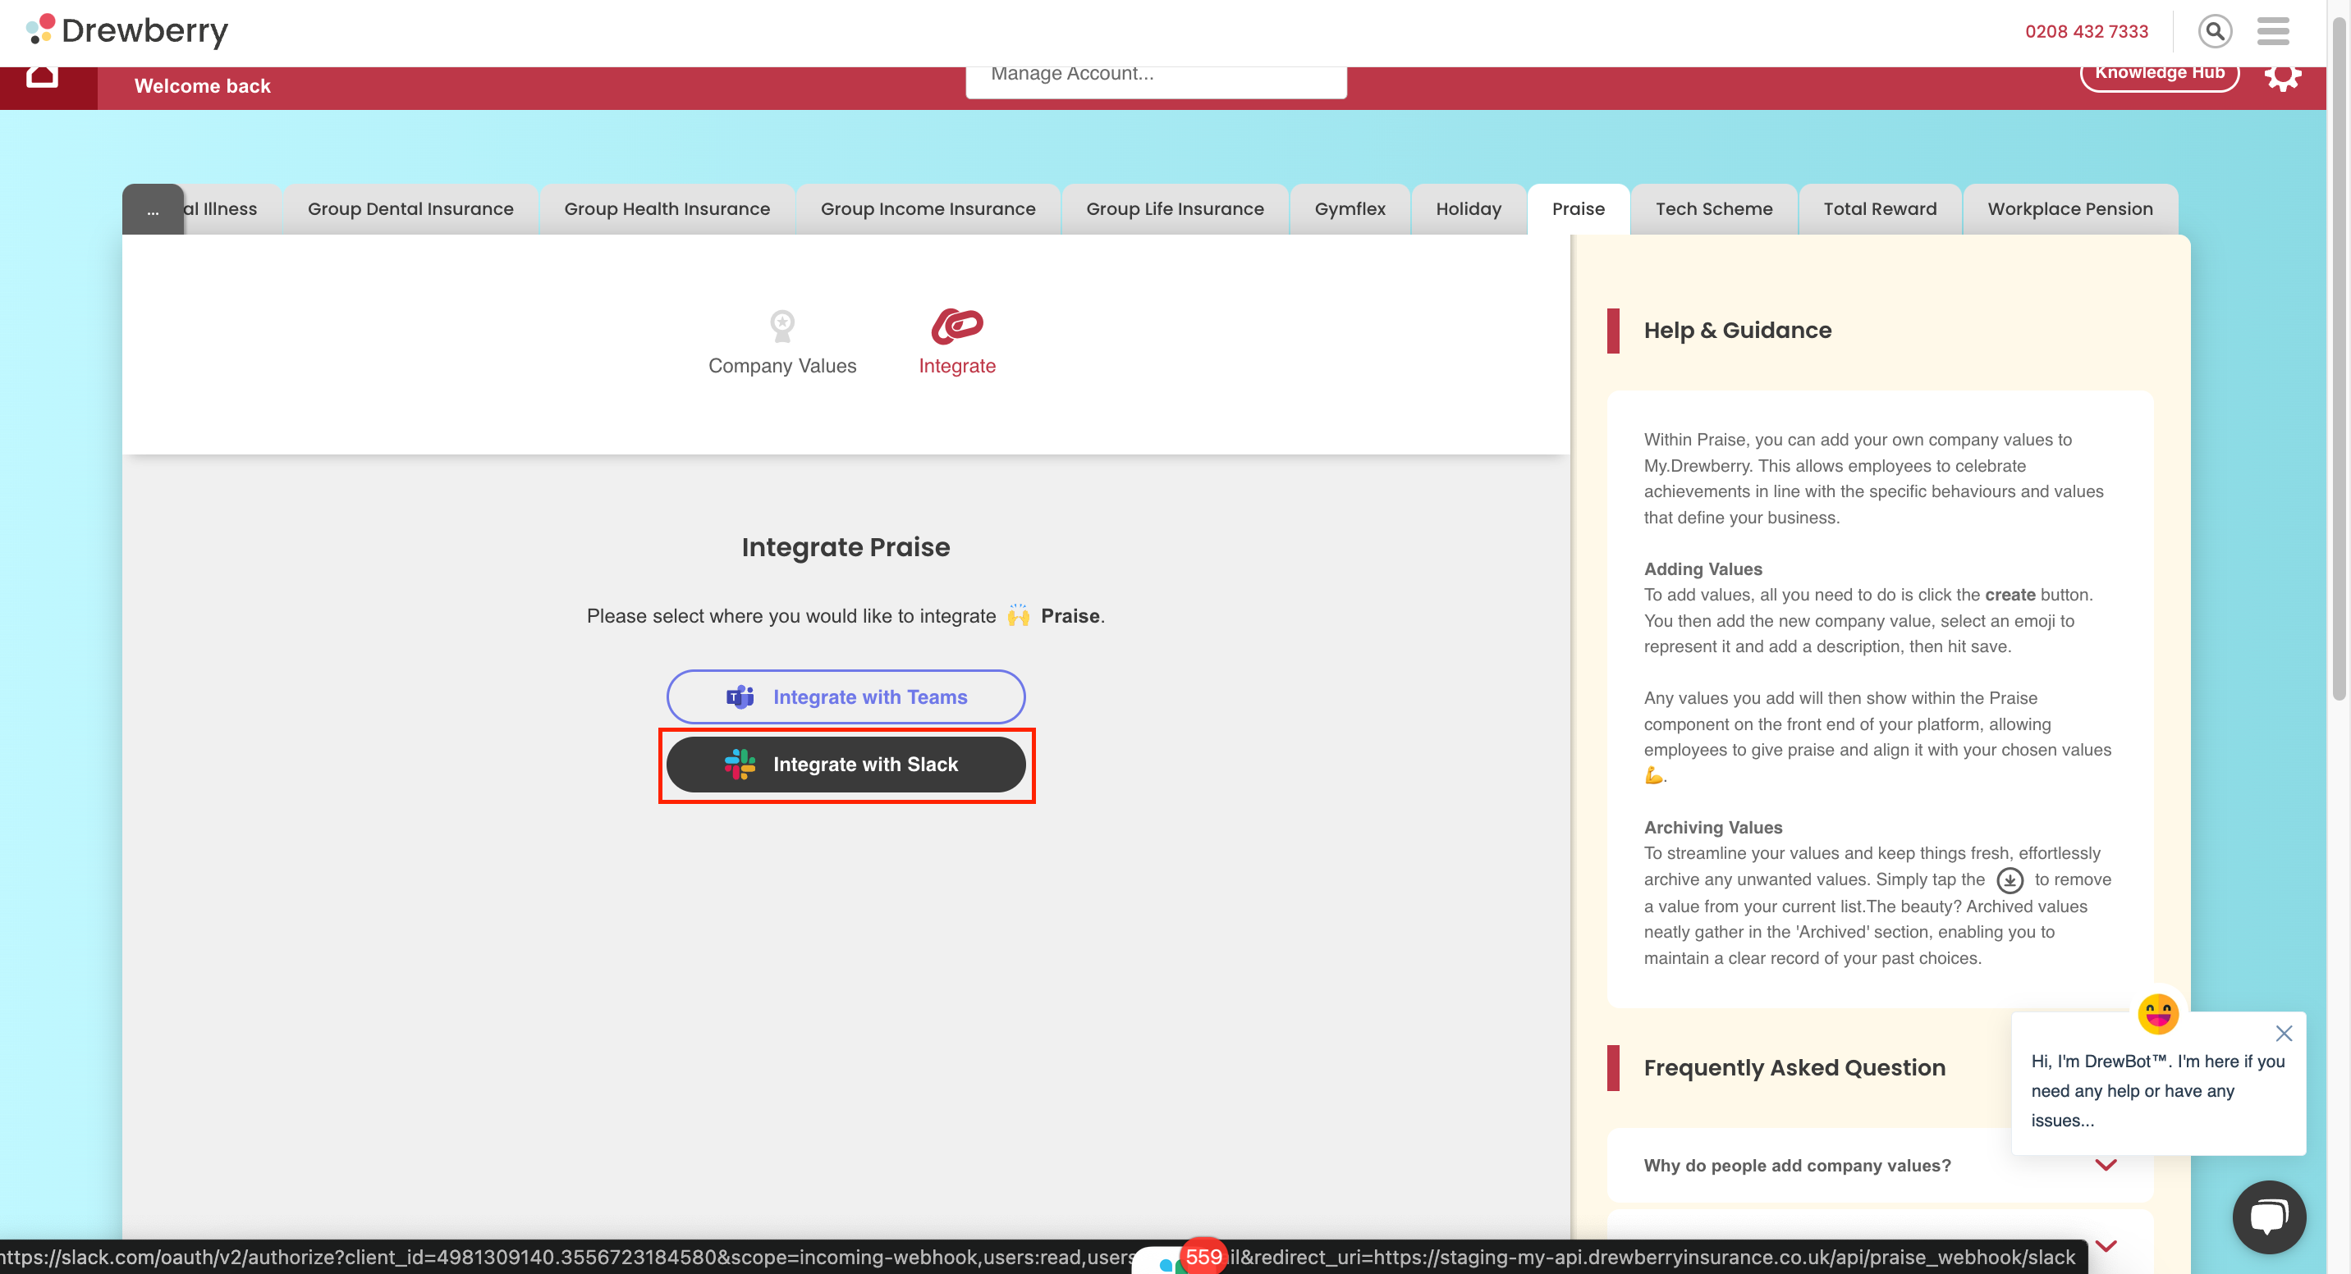Switch to Holiday tab
Viewport: 2351px width, 1274px height.
[x=1469, y=209]
